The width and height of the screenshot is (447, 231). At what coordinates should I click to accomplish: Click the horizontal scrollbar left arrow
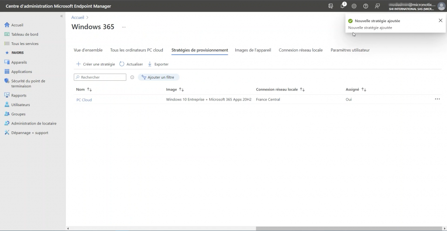pos(68,228)
